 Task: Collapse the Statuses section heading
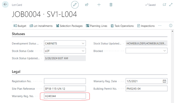point(18,34)
